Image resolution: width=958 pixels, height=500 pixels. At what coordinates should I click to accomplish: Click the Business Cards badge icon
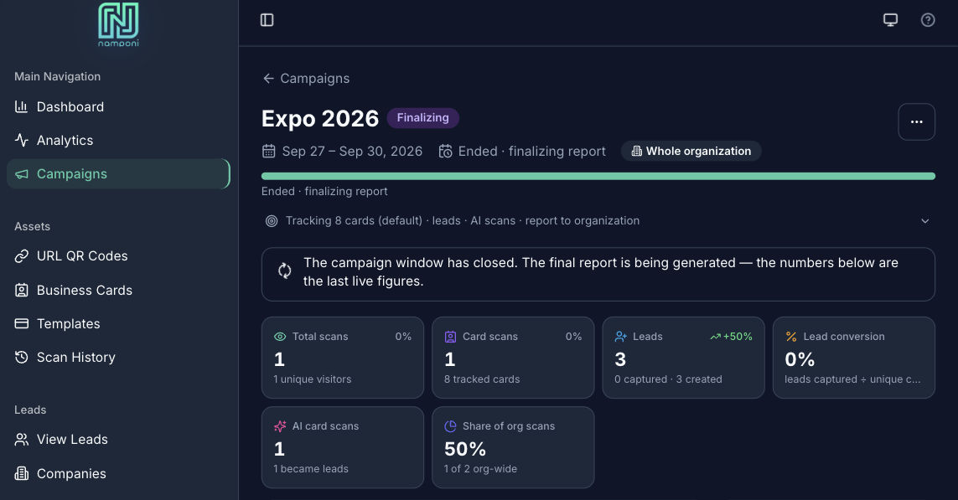point(22,290)
